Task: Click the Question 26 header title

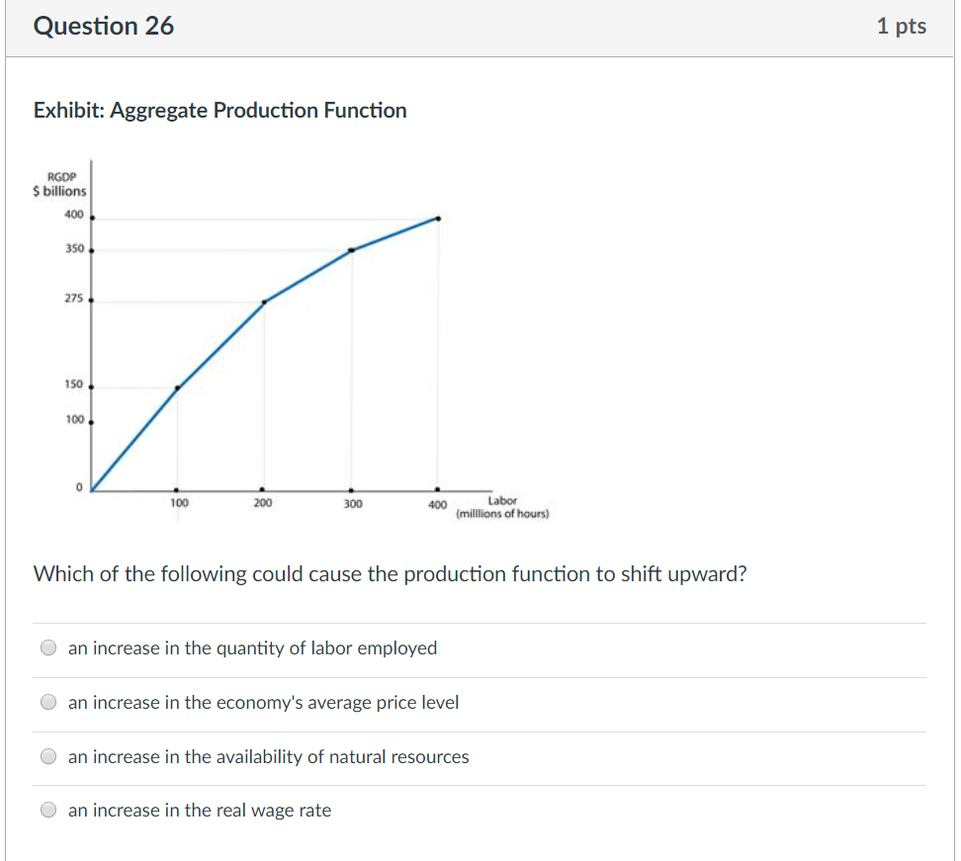Action: 103,26
